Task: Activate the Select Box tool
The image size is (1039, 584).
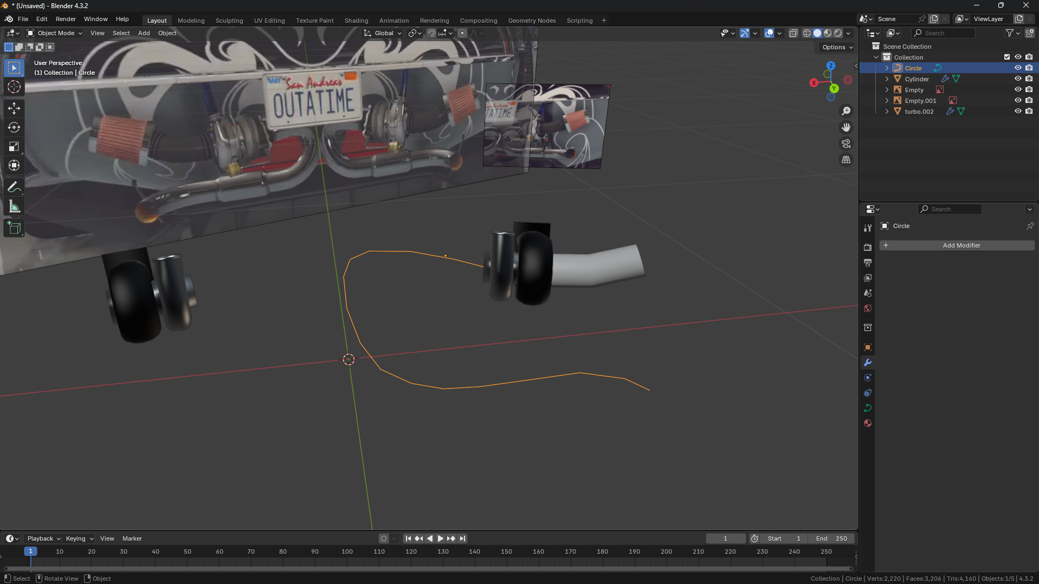Action: [14, 68]
